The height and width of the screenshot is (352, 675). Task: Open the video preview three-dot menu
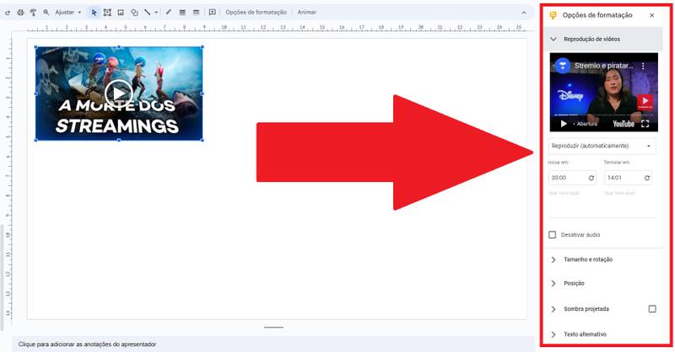point(643,67)
